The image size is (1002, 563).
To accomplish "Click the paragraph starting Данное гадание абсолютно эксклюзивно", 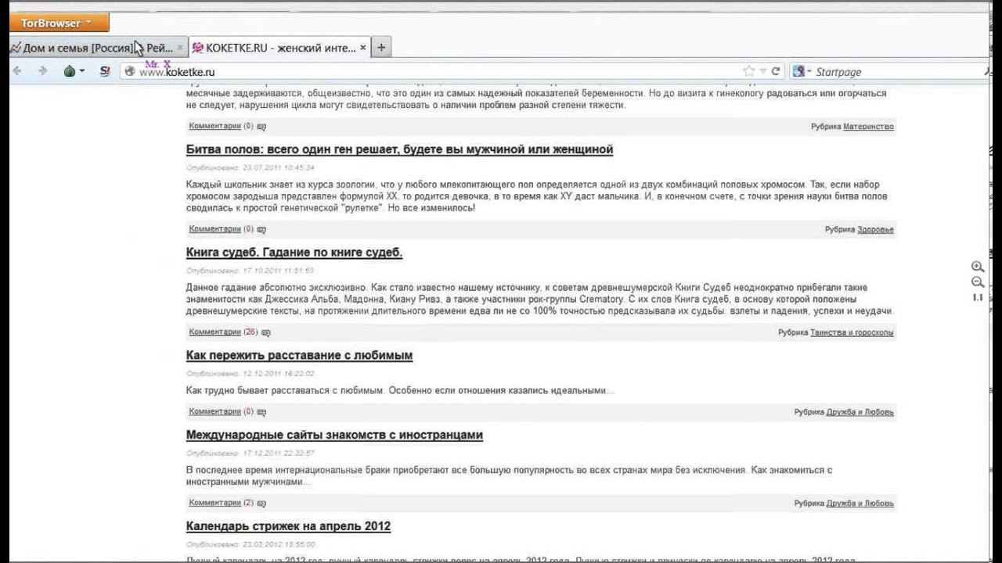I will (539, 299).
